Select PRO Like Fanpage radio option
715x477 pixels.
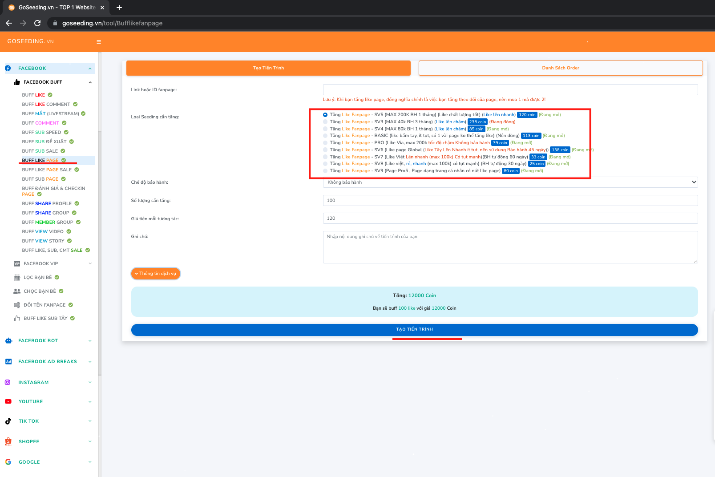coord(325,143)
